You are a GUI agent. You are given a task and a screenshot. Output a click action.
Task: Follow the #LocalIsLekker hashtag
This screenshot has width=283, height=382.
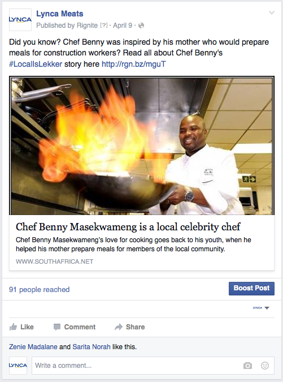click(x=36, y=64)
